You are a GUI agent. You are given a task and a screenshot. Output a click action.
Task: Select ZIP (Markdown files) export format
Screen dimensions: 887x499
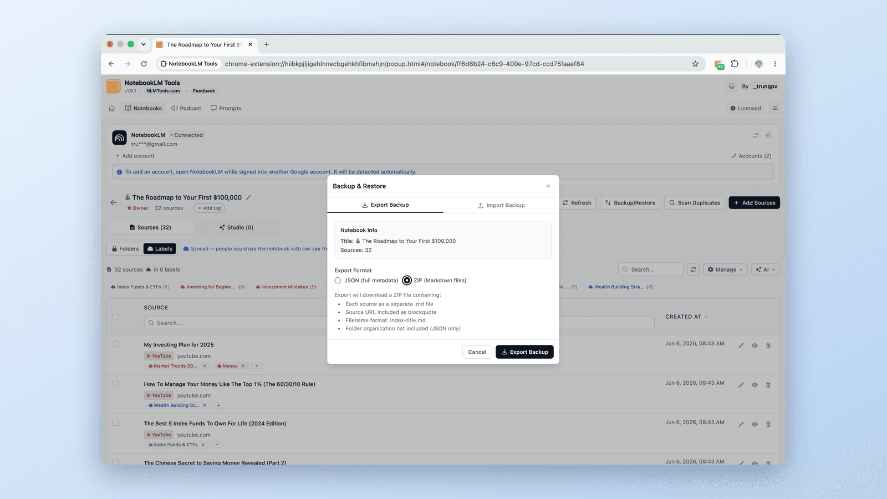[x=407, y=281]
